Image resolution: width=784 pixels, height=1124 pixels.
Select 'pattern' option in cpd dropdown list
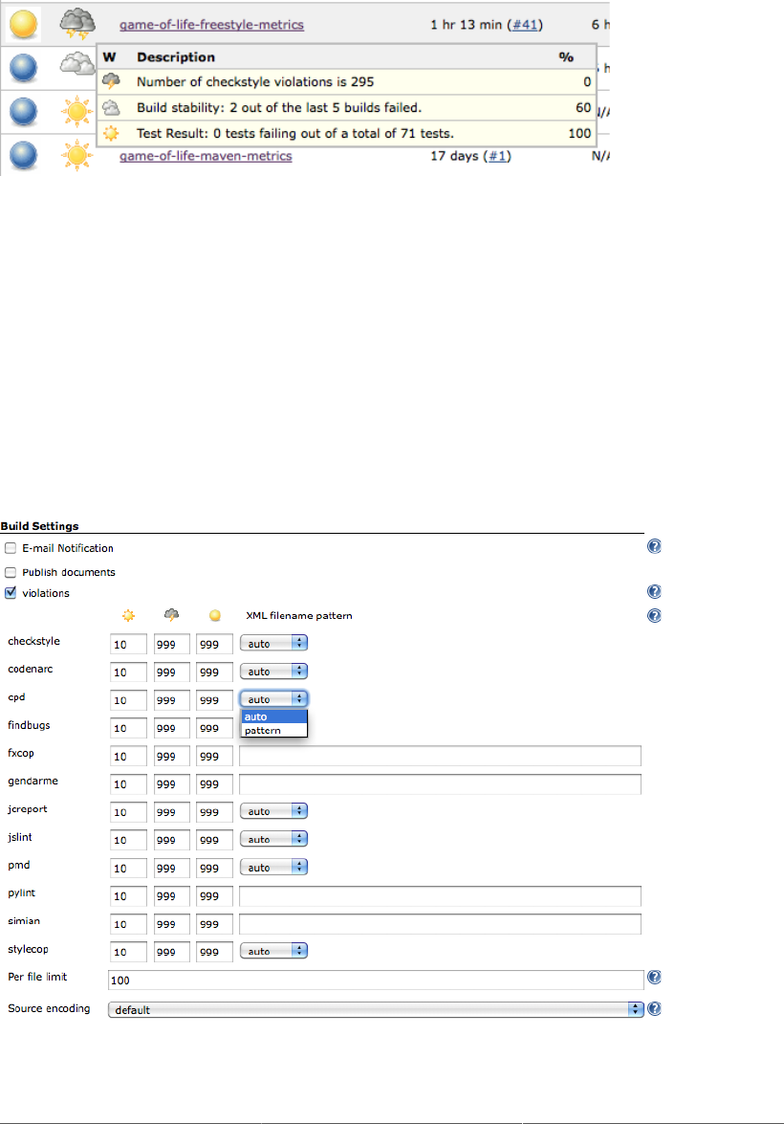(274, 731)
